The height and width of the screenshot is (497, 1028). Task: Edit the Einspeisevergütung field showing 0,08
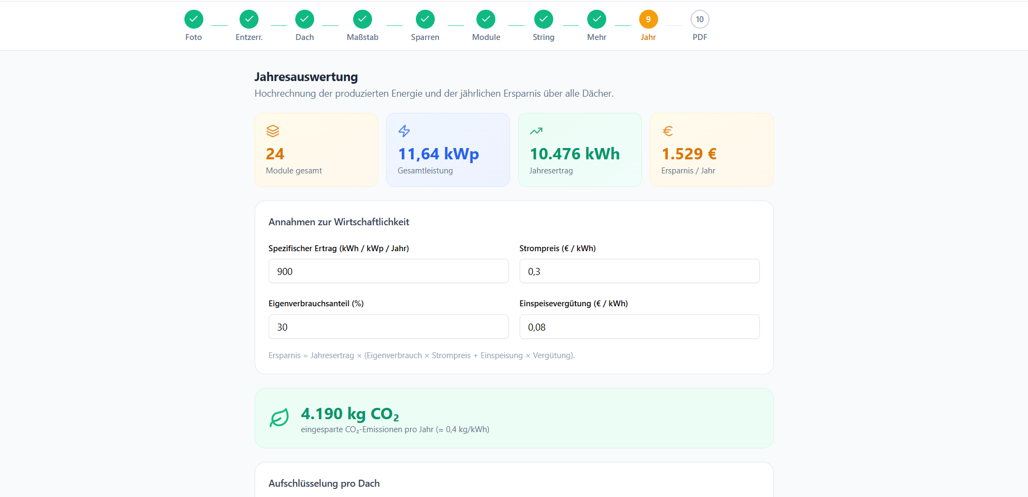[639, 327]
